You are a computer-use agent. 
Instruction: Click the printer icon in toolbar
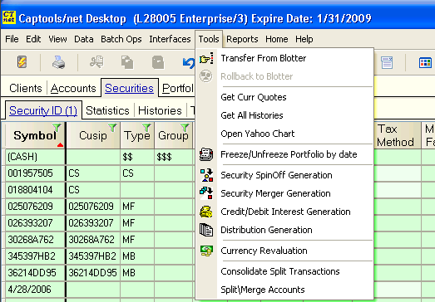point(59,62)
